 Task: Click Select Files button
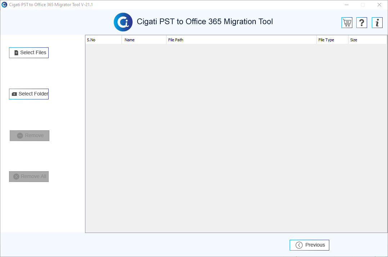(29, 53)
